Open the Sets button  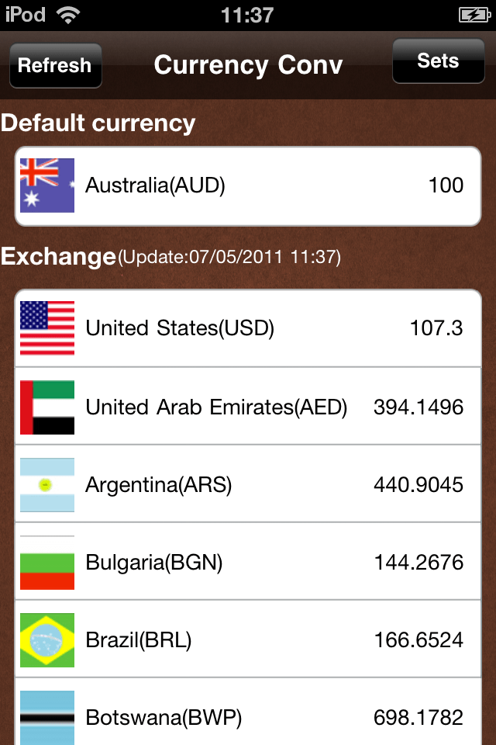point(438,61)
